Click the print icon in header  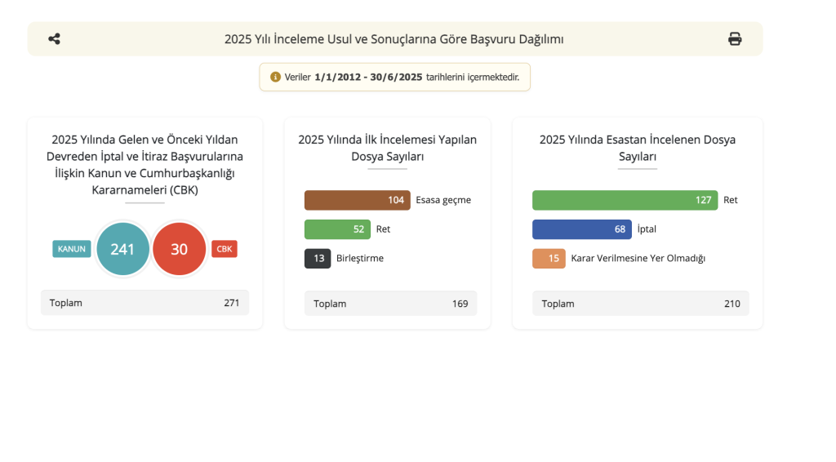click(x=735, y=38)
